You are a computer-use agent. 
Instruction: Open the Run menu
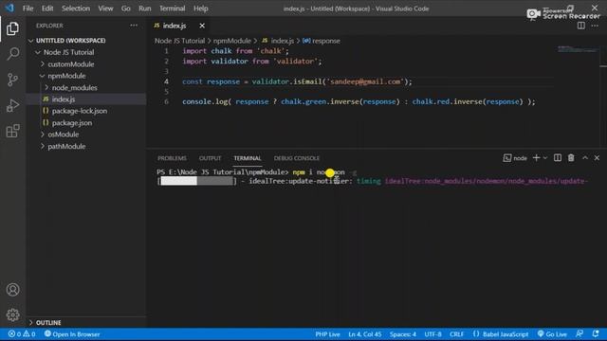145,9
